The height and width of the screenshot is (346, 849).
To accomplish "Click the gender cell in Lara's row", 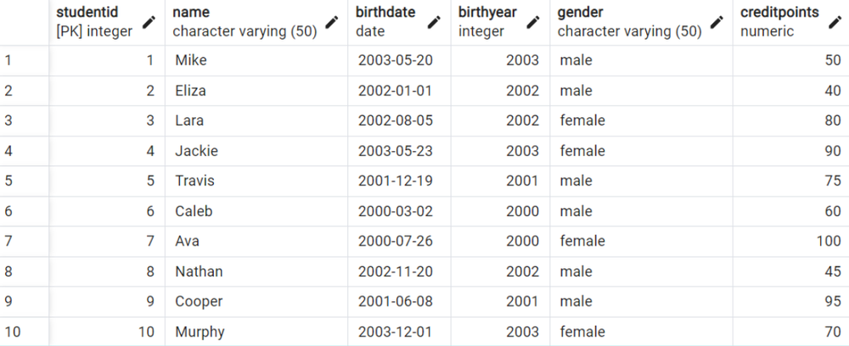I will (642, 120).
